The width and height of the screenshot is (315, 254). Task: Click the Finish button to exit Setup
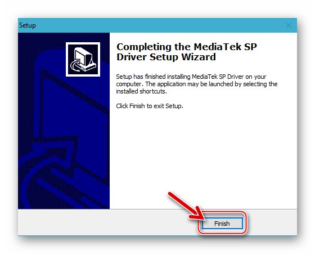[x=222, y=223]
